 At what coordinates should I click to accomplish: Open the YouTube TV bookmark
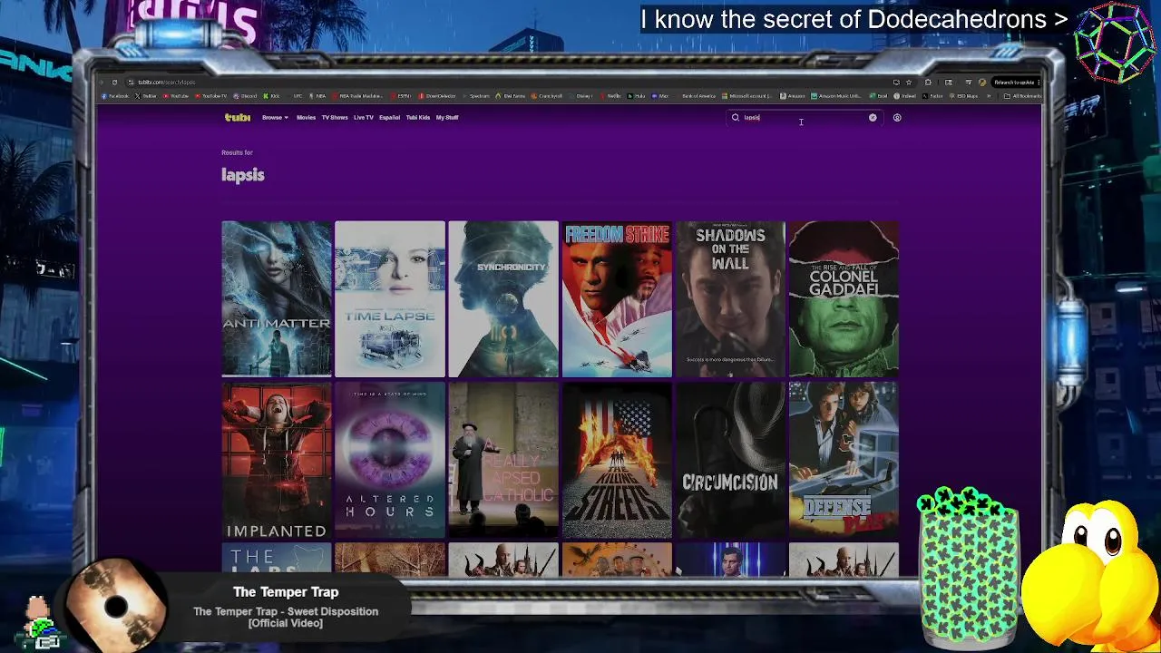click(210, 96)
